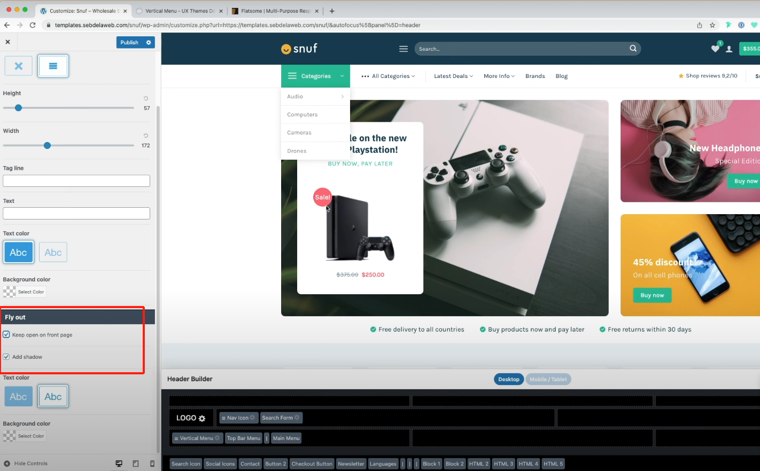Open the account user icon

pos(729,49)
